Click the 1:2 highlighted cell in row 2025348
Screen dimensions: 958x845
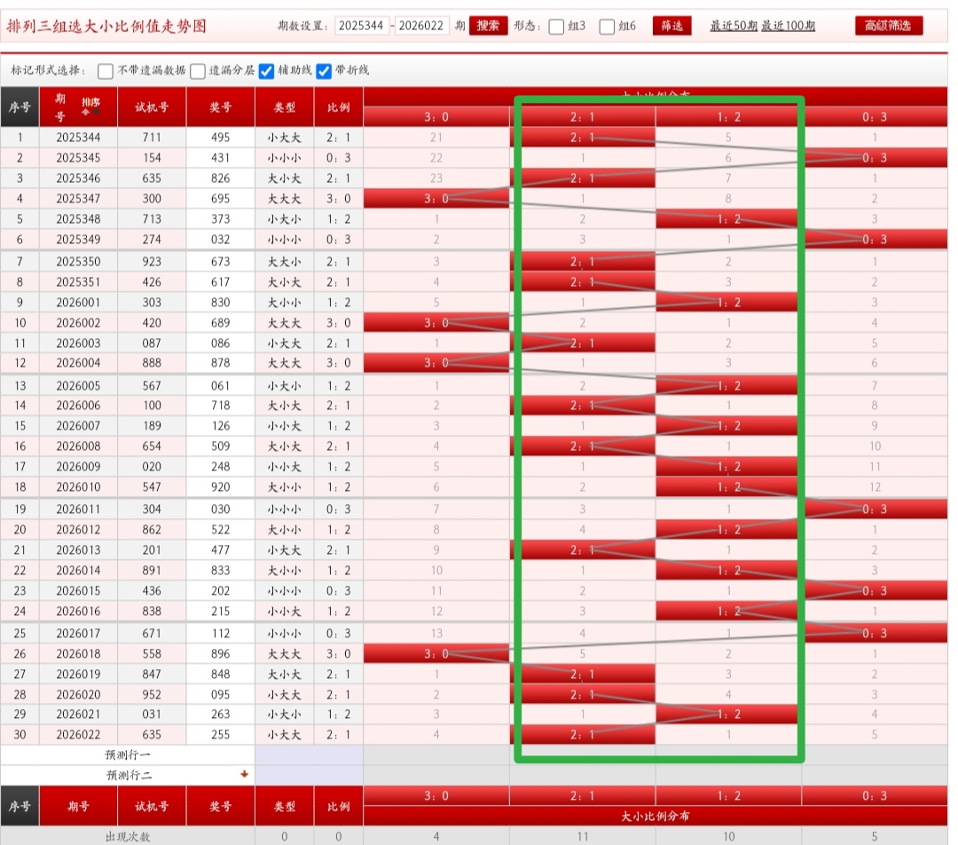pyautogui.click(x=728, y=219)
